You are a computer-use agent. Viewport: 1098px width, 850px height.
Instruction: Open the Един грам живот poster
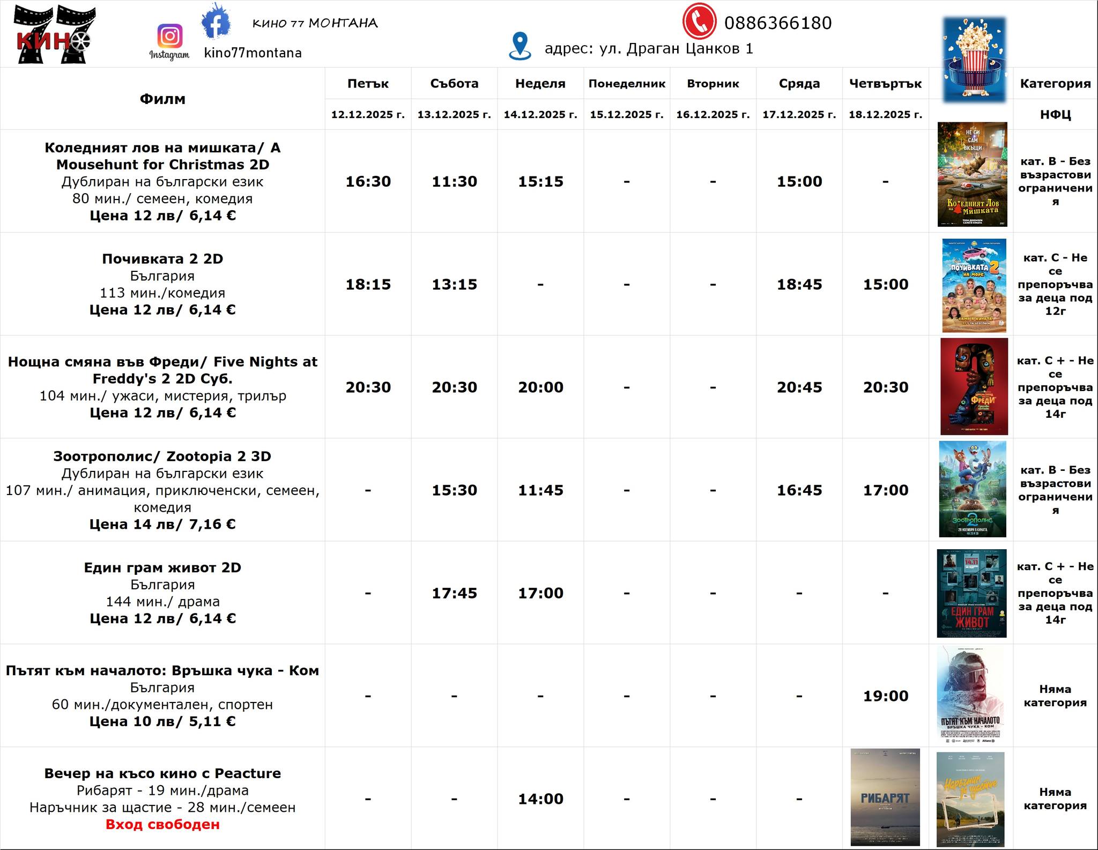coord(971,593)
